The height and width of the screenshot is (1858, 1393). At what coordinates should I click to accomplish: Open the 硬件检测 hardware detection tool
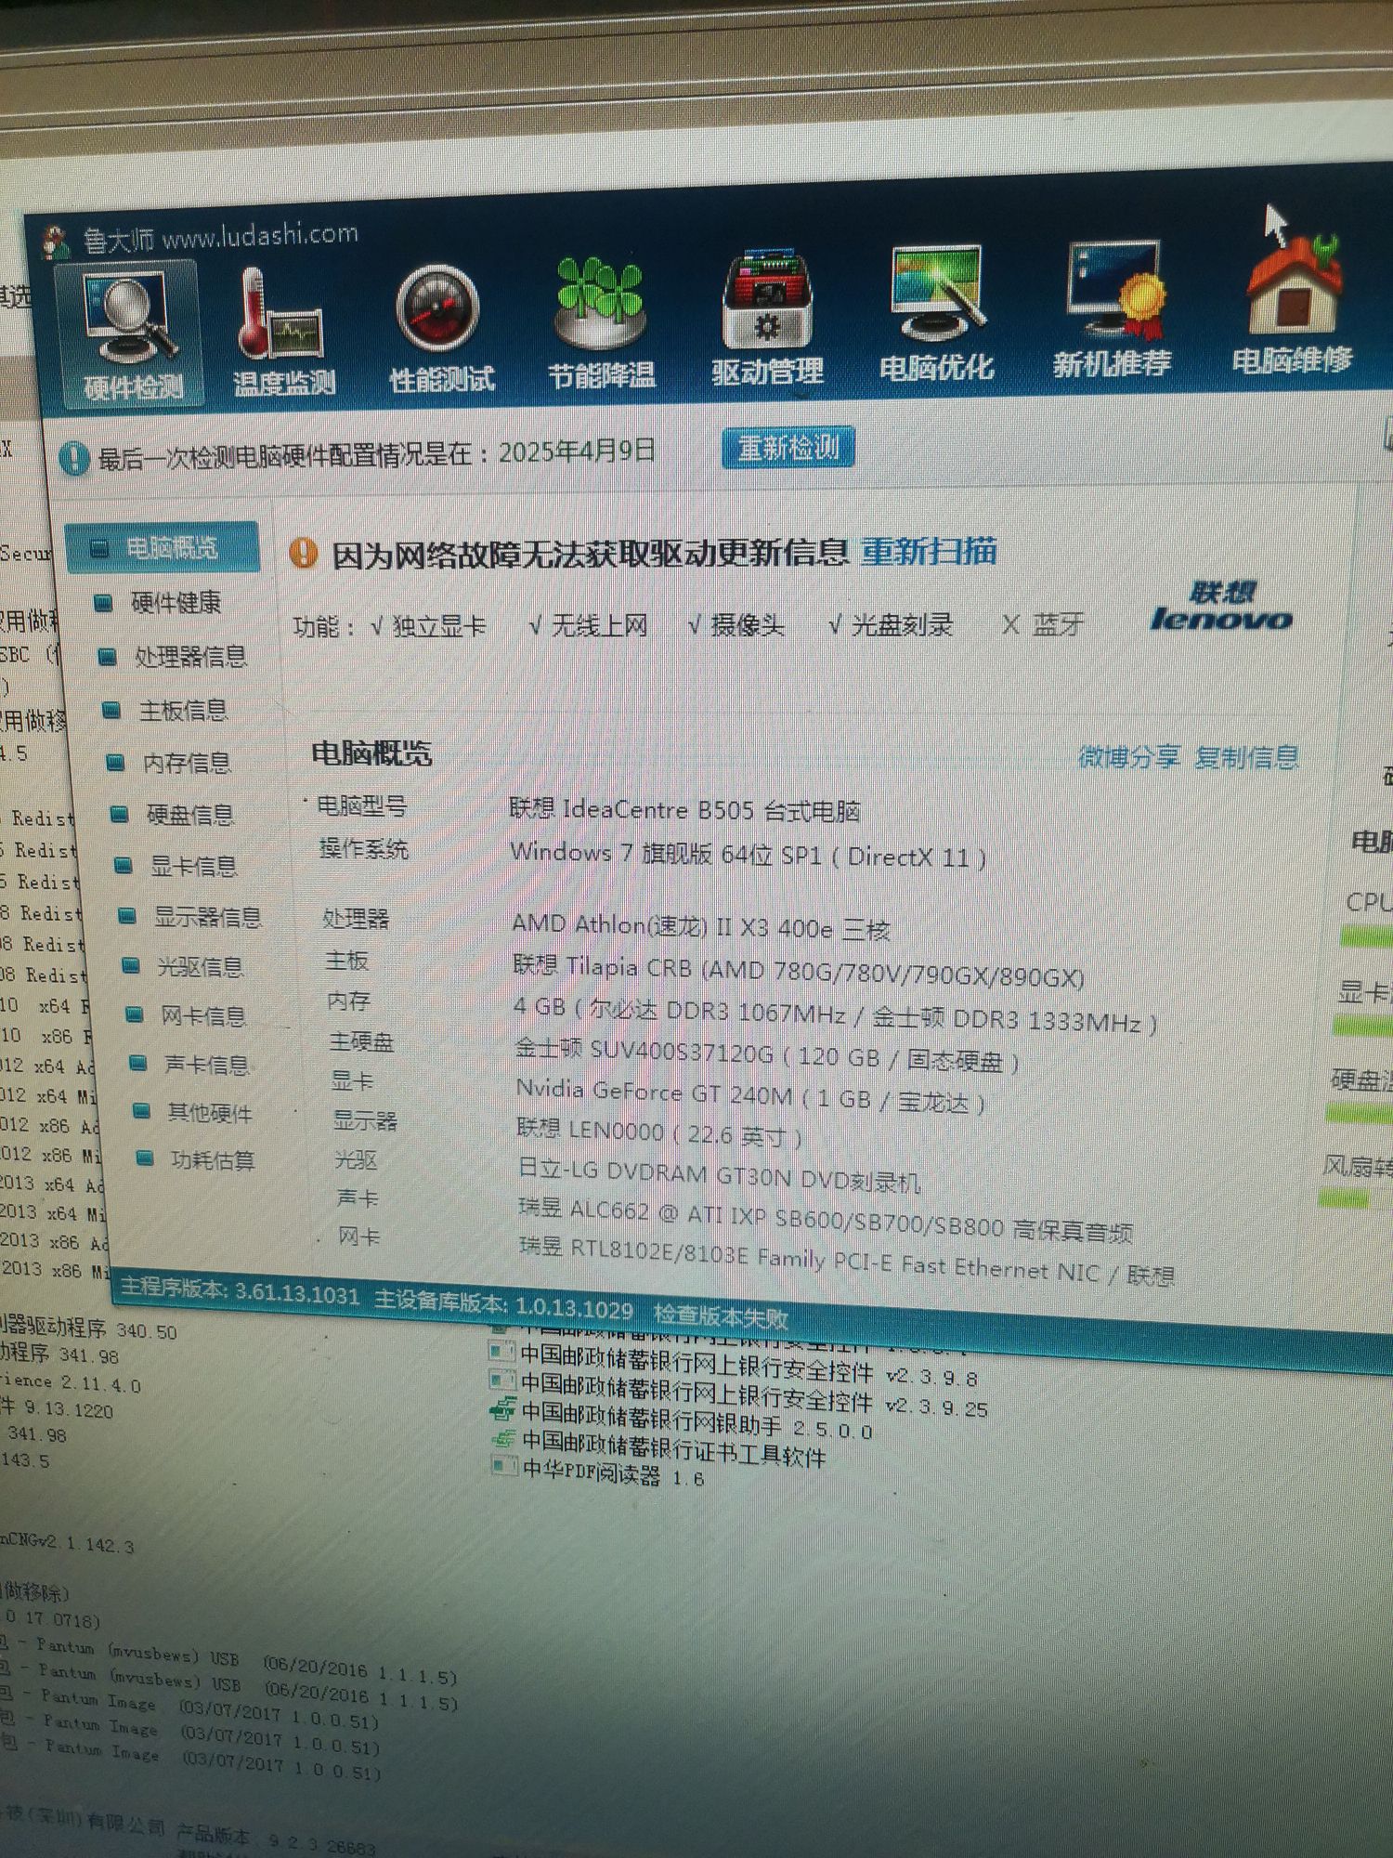pyautogui.click(x=130, y=336)
